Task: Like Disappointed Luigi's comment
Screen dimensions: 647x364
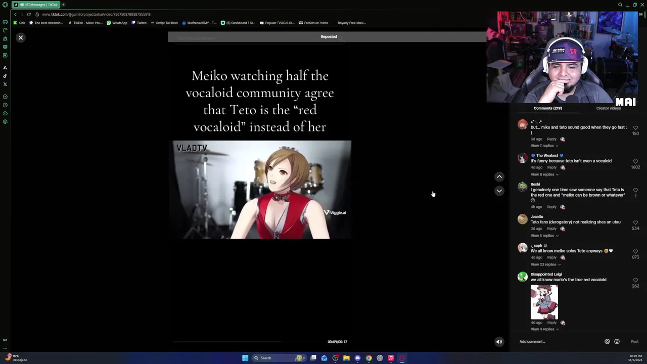Action: click(635, 281)
